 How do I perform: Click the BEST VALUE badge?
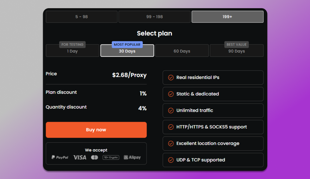[x=237, y=44]
